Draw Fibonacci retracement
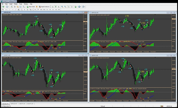Screen dimensions: 178x108 click(x=21, y=10)
